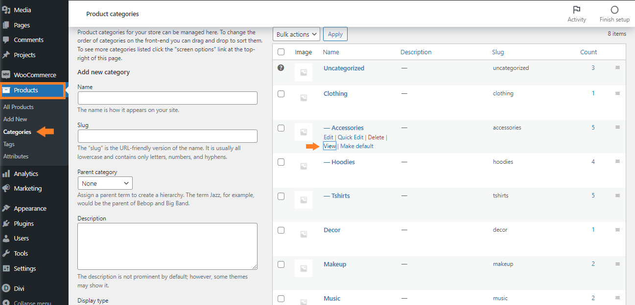
Task: Open the Activity flag icon
Action: click(x=576, y=10)
